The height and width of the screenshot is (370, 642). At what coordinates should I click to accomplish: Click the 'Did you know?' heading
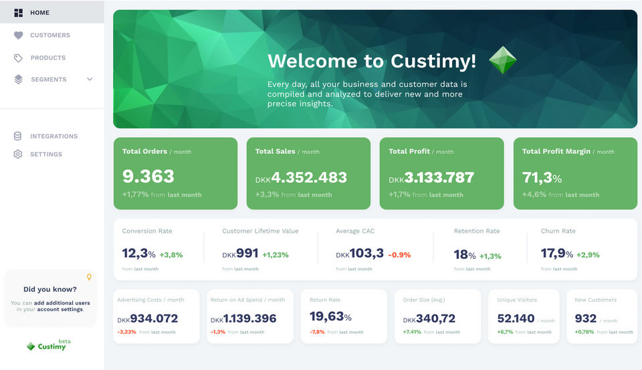pos(50,289)
